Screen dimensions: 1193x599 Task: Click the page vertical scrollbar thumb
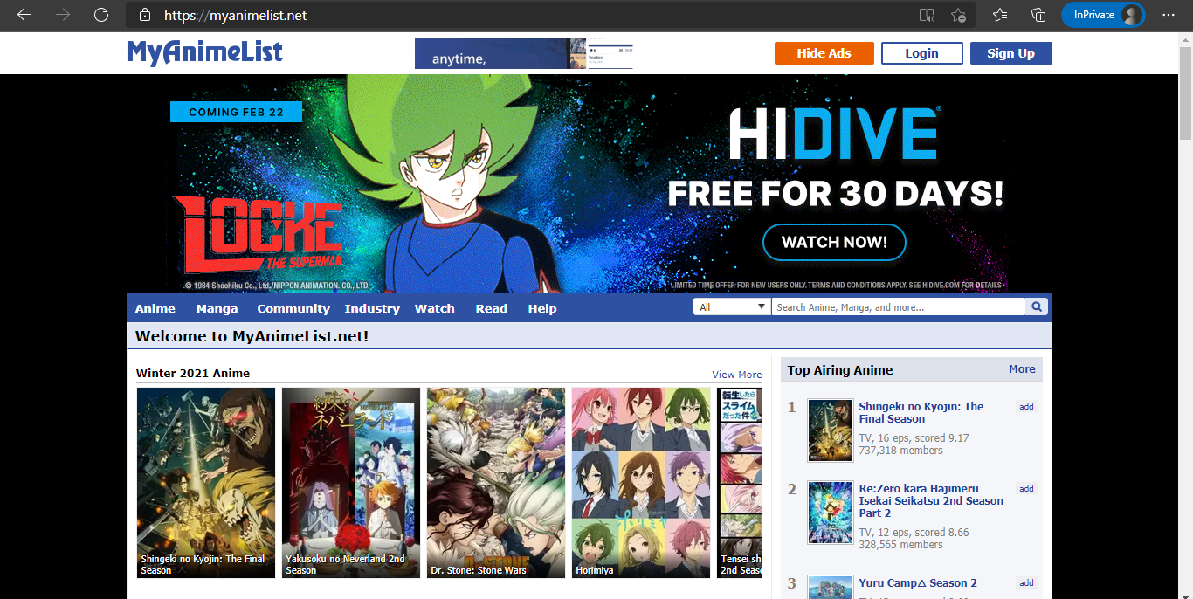[1185, 92]
